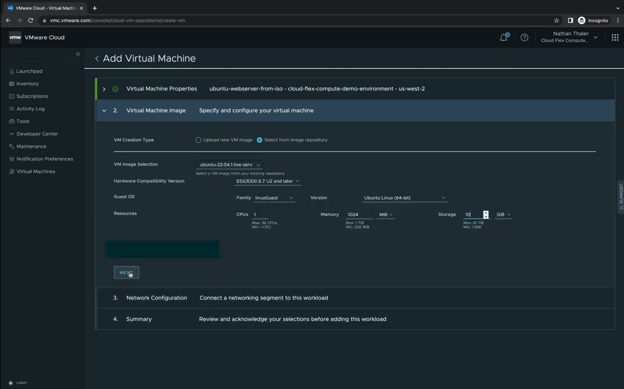Click the CPUs input field
This screenshot has width=624, height=389.
(x=260, y=215)
